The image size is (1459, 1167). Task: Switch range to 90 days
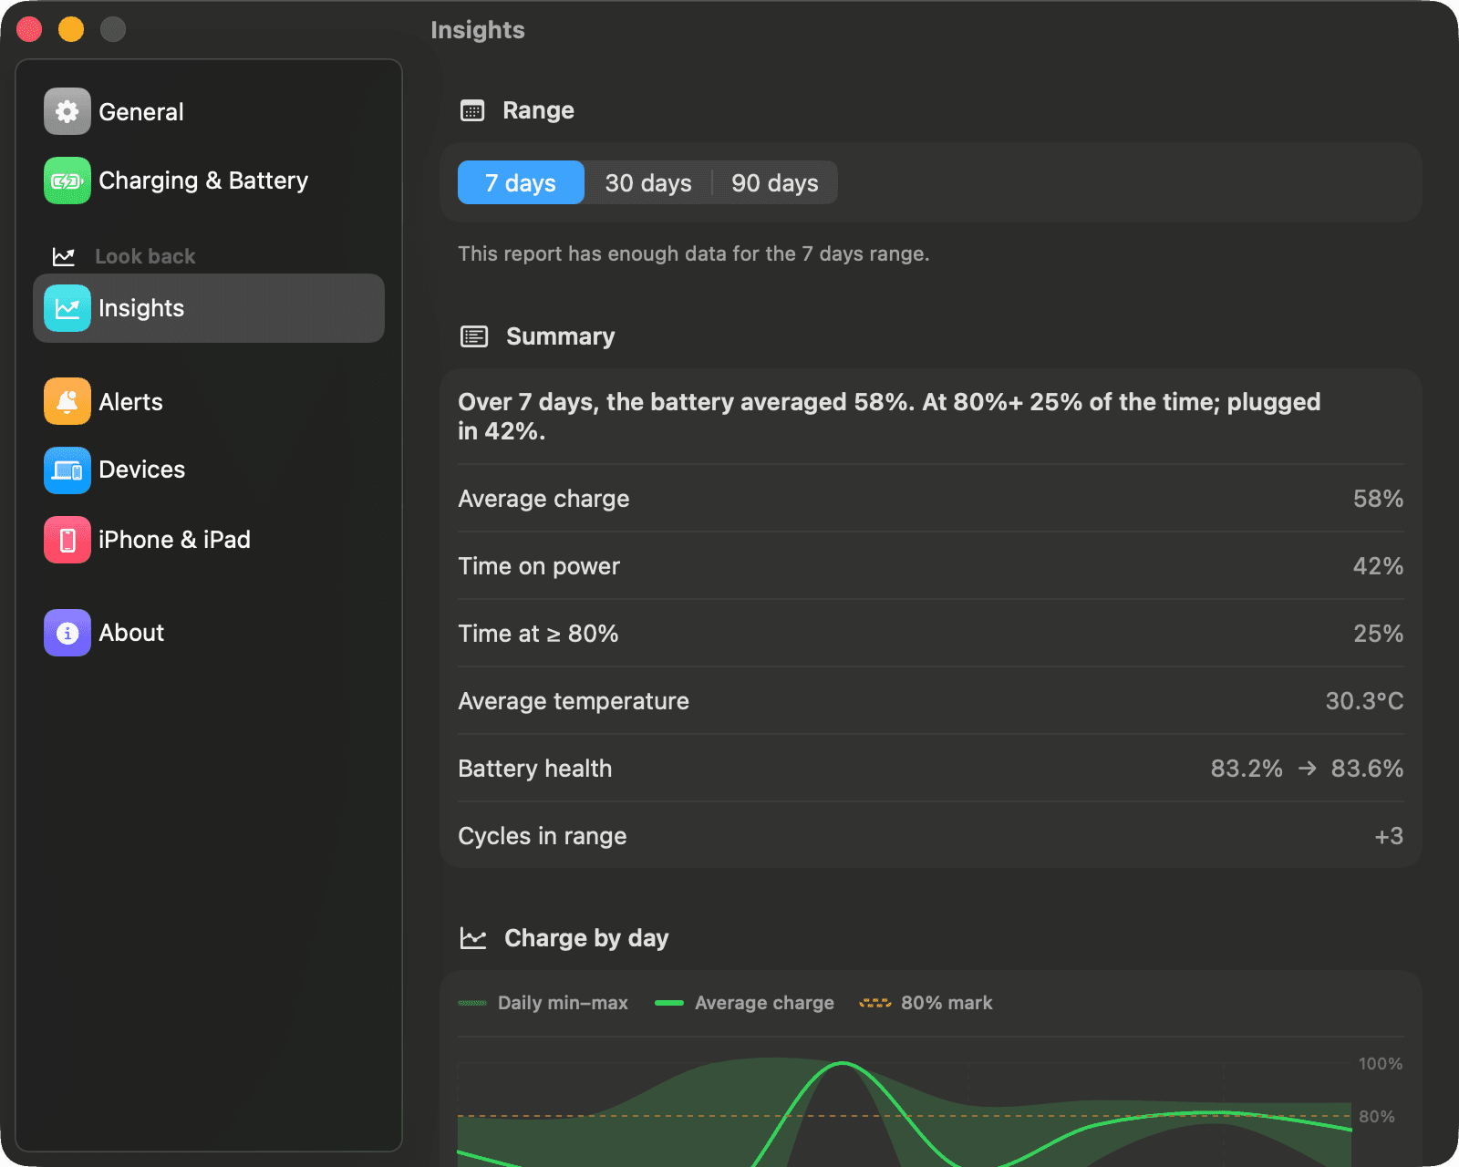775,182
